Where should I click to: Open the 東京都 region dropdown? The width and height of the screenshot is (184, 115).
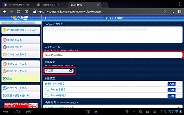click(59, 71)
